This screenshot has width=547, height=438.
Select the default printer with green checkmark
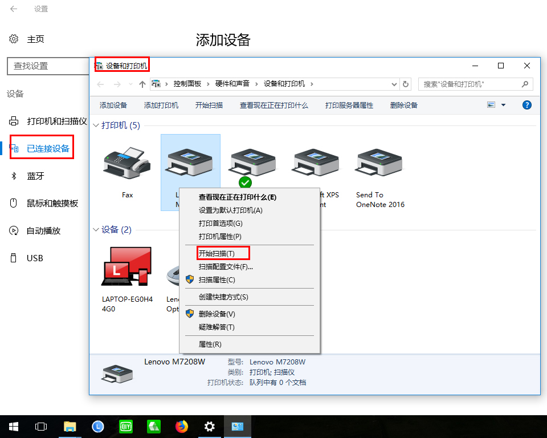pos(252,163)
